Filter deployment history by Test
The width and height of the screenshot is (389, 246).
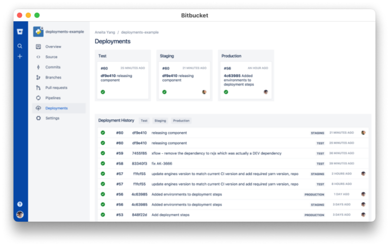point(144,121)
